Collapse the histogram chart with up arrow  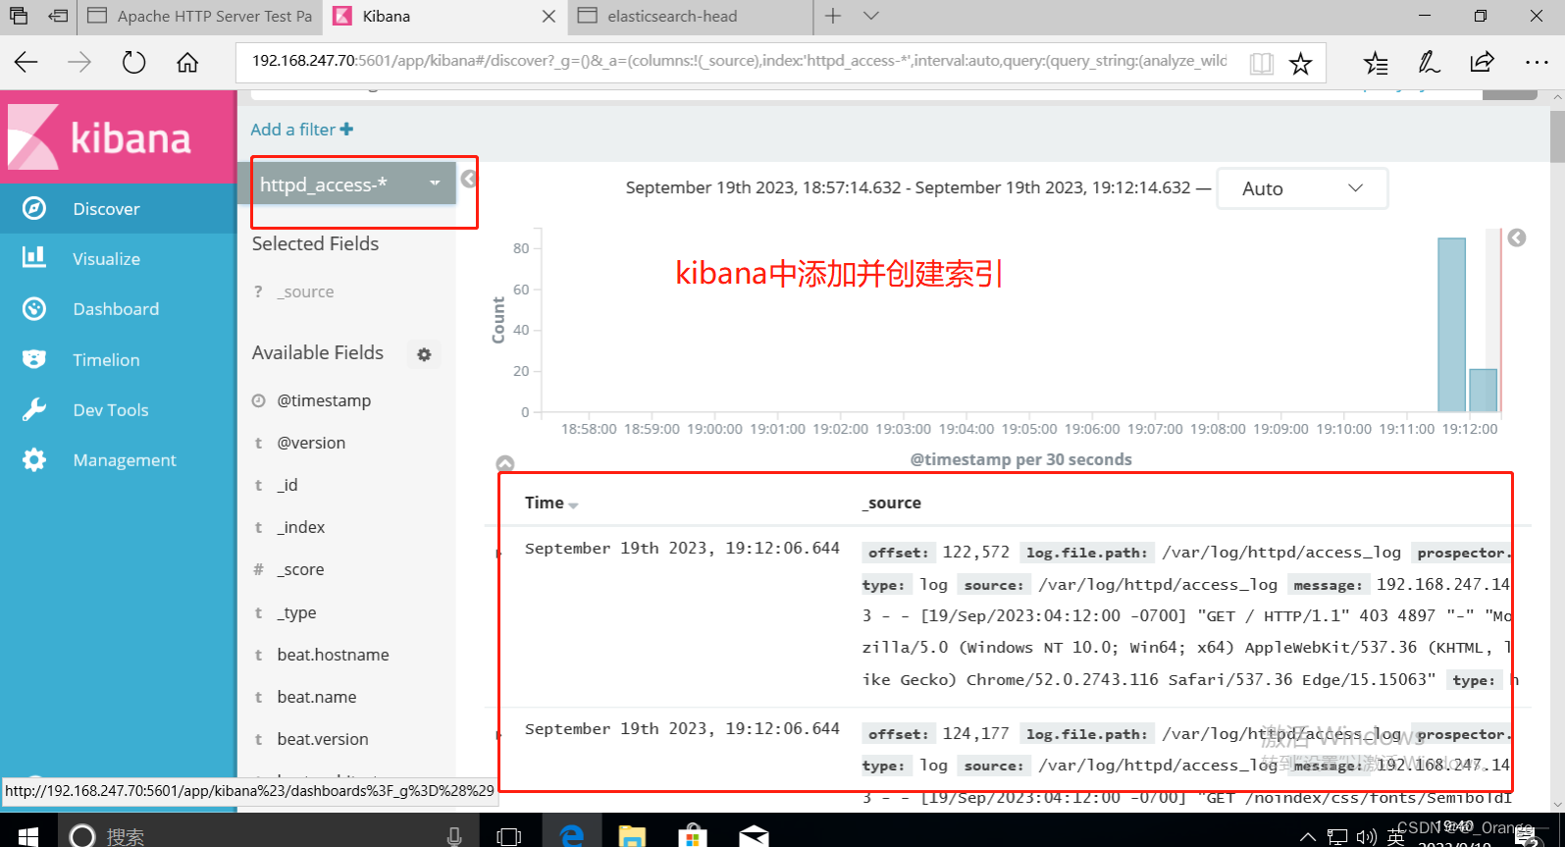click(505, 463)
